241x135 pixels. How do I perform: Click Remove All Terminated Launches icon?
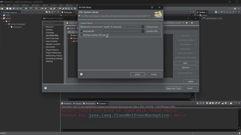[x=203, y=103]
